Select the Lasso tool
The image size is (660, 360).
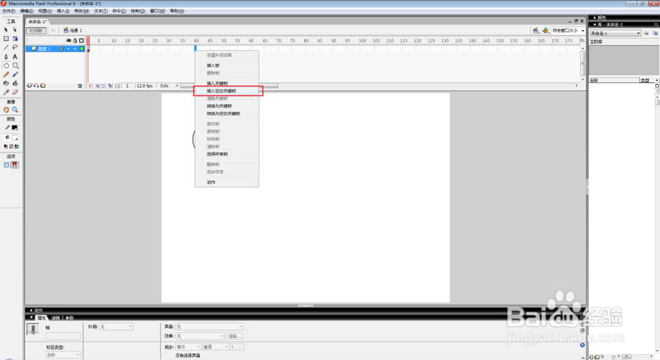point(15,47)
